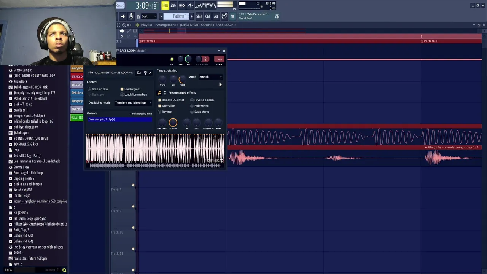The height and width of the screenshot is (274, 487).
Task: Click the playlist zoom magnifier icon
Action: [x=124, y=25]
